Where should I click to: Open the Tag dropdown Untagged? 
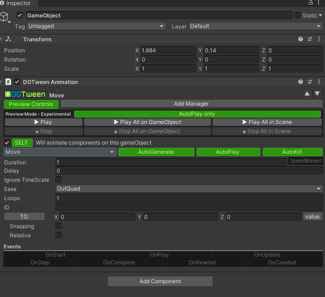[x=96, y=26]
